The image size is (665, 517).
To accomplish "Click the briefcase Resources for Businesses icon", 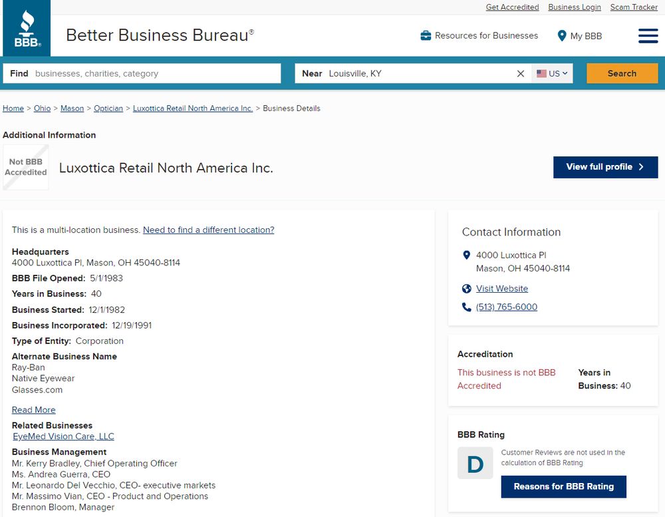I will click(426, 36).
